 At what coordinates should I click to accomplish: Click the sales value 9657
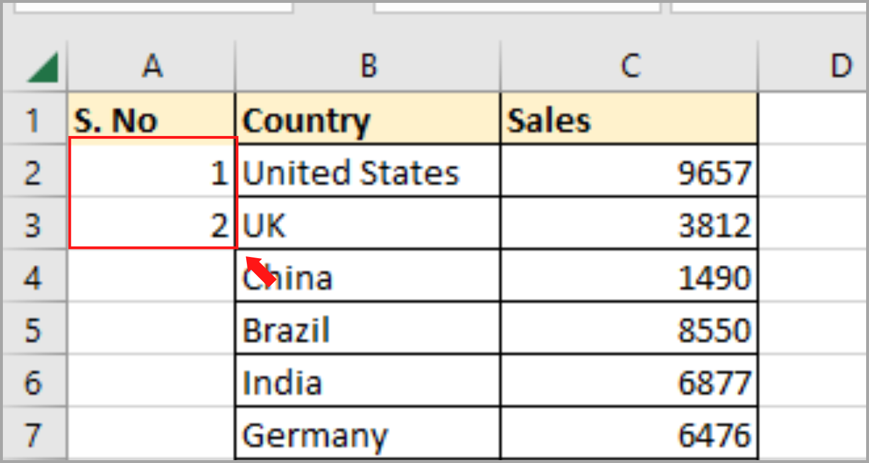[629, 172]
